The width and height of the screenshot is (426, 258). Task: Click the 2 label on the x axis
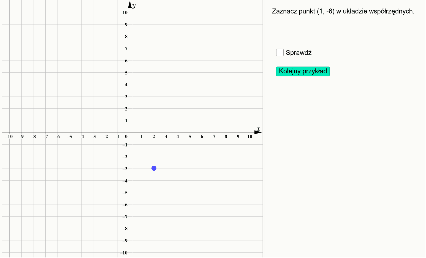(x=154, y=137)
